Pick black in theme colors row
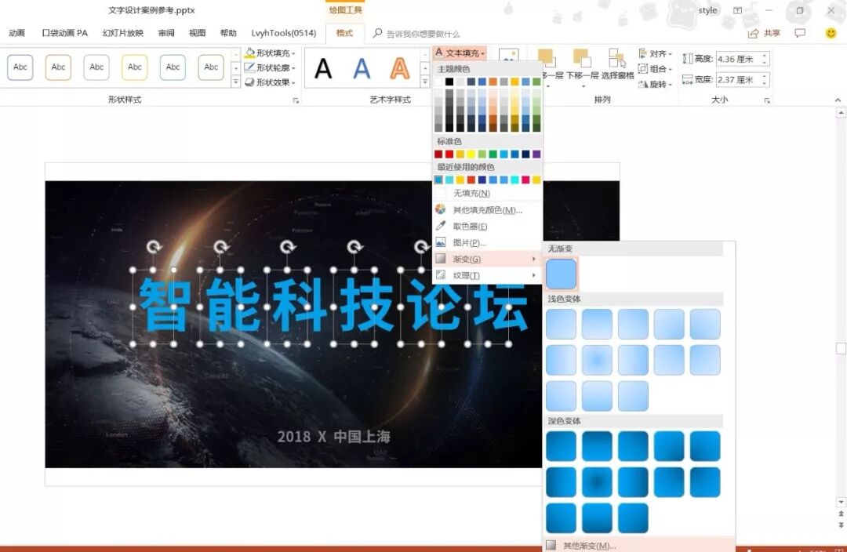 tap(449, 82)
